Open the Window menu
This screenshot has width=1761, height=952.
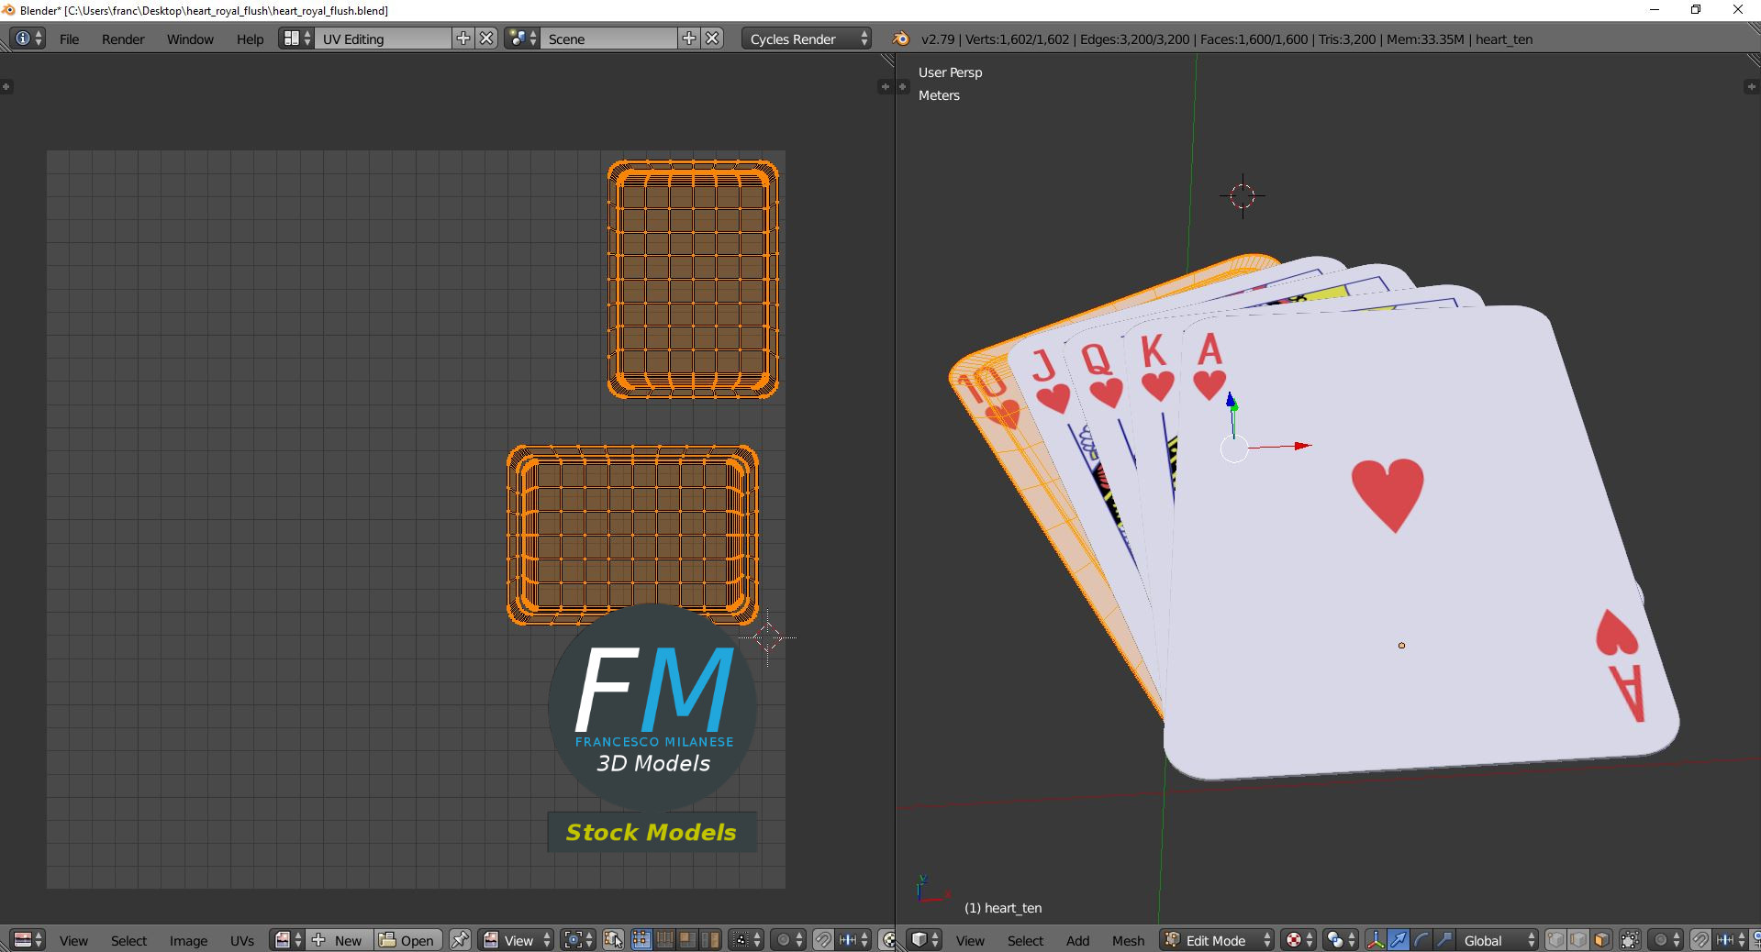click(190, 39)
